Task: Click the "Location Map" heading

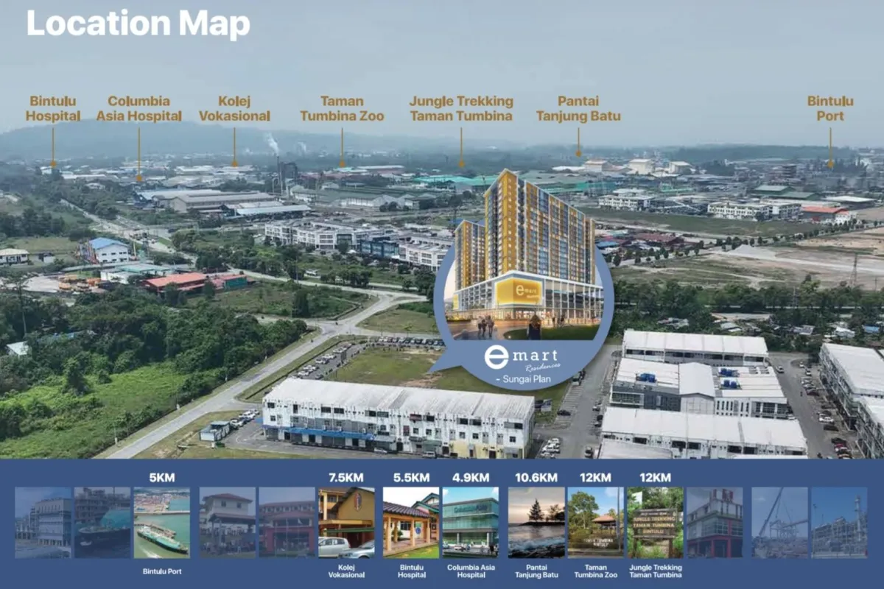Action: tap(138, 24)
